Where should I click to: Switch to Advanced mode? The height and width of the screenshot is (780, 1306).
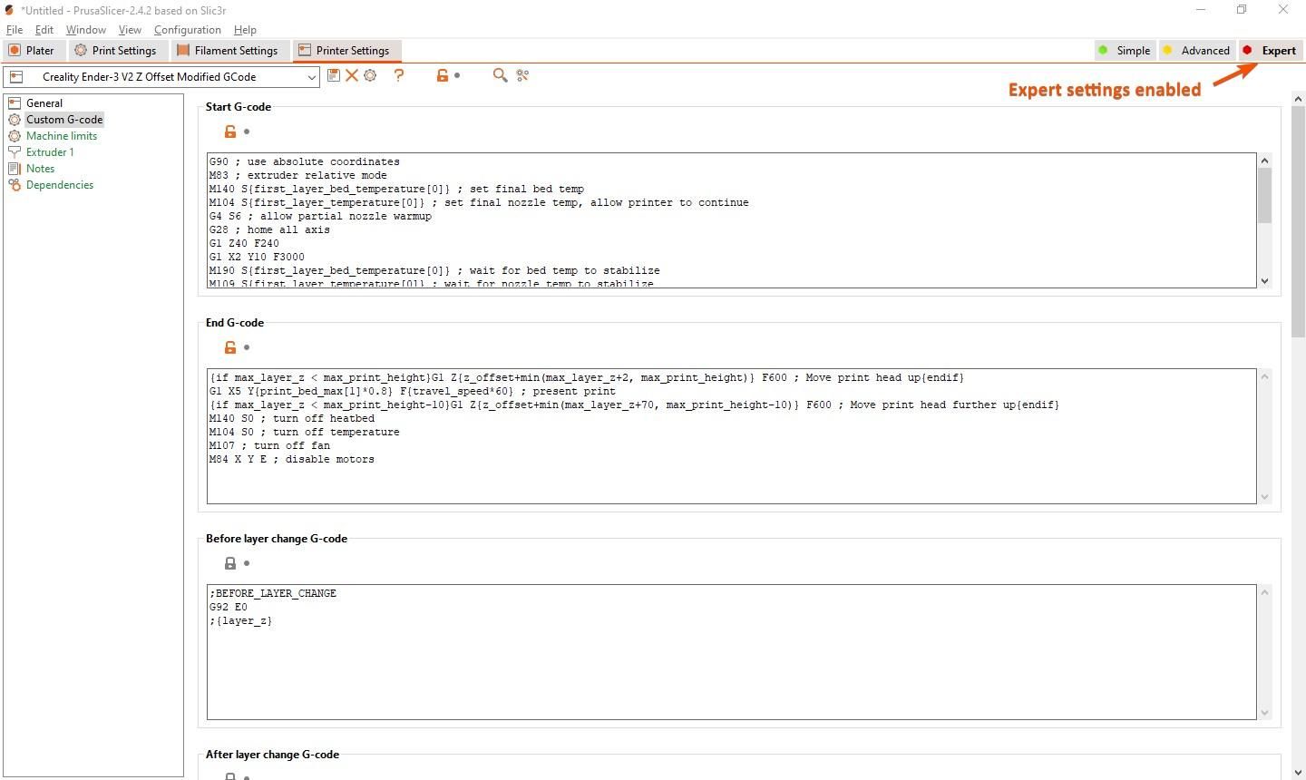[1197, 51]
